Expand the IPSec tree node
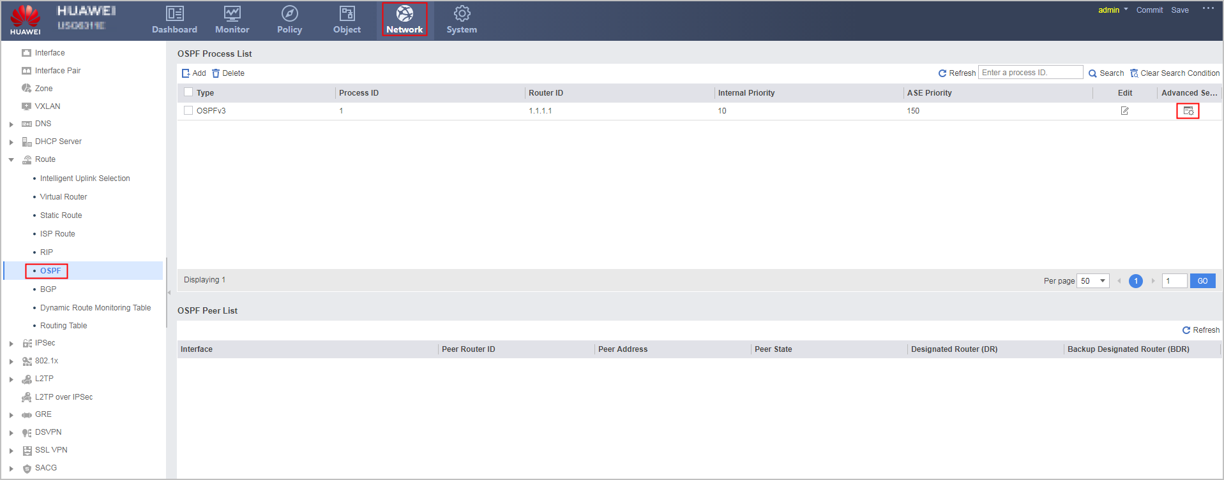 (x=11, y=344)
